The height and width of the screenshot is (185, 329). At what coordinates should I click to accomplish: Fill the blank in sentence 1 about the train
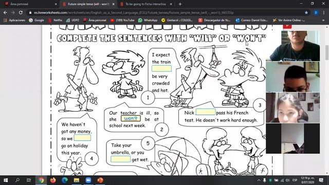click(161, 68)
